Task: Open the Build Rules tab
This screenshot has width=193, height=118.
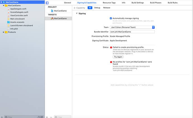Action: tap(173, 3)
